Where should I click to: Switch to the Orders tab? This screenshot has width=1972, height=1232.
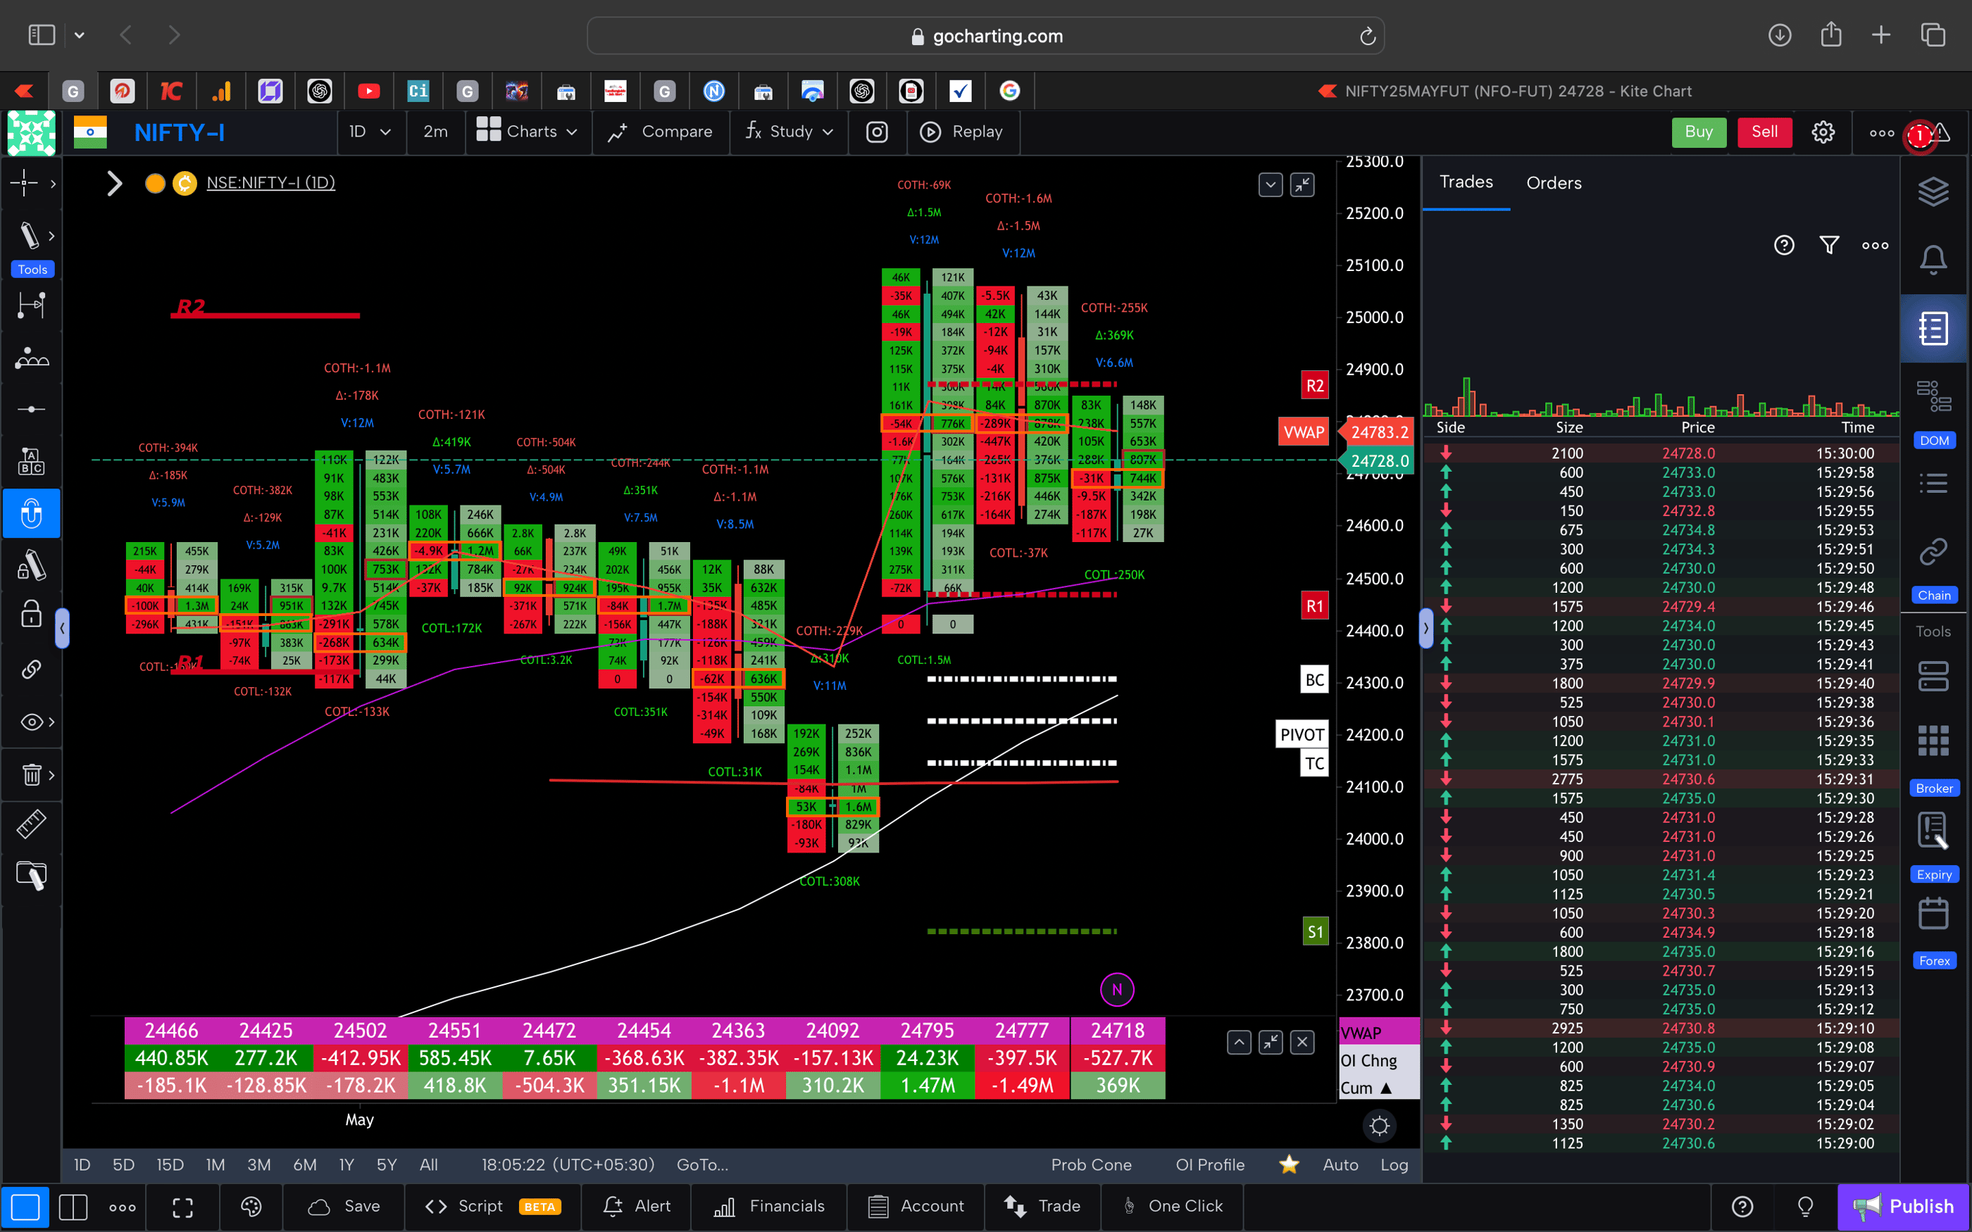(x=1553, y=182)
